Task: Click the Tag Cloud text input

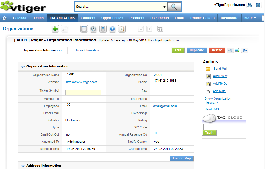Action: [x=219, y=127]
